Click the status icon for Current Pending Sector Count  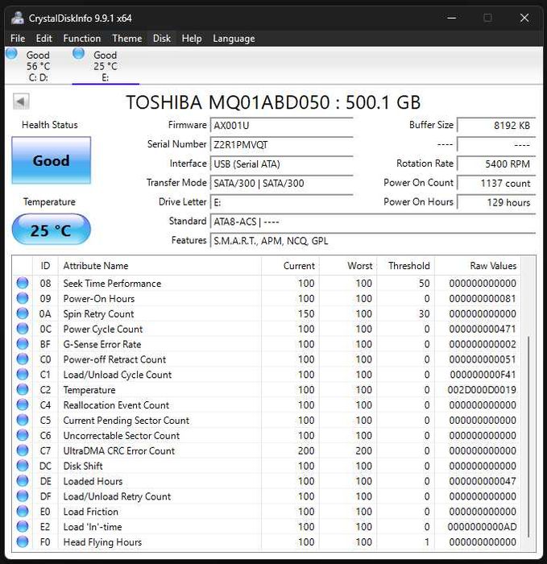(23, 420)
